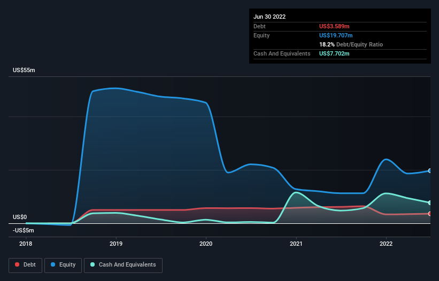Viewport: 439px width, 281px height.
Task: Click the US$19.707m equity value
Action: pyautogui.click(x=336, y=35)
